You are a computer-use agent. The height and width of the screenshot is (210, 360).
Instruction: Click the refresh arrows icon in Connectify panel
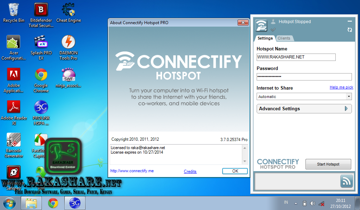click(x=350, y=30)
